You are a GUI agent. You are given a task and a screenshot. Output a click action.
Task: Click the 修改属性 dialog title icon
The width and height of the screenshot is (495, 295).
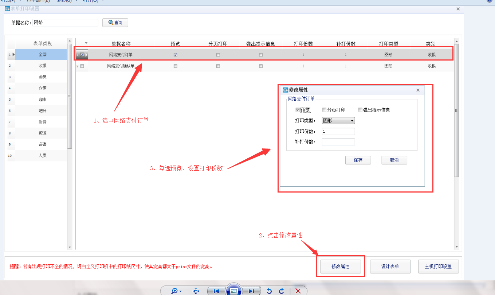(286, 90)
